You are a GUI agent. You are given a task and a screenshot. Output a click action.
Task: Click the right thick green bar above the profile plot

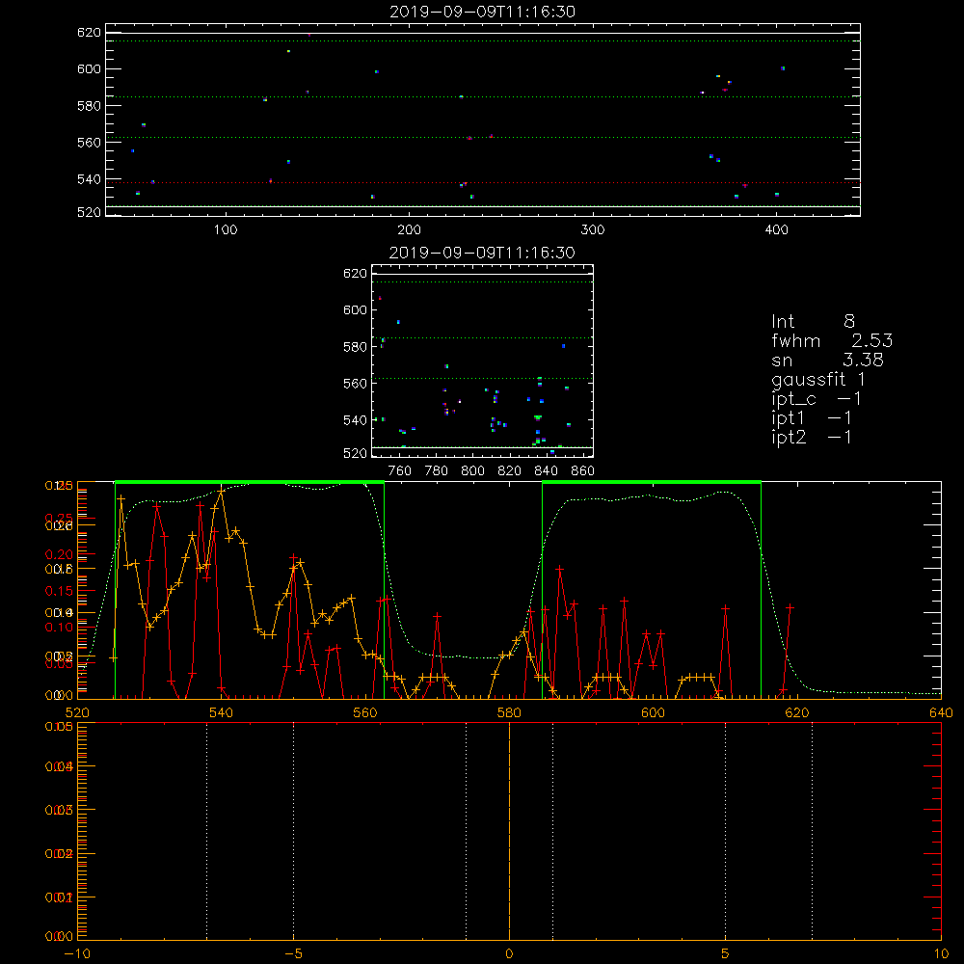pyautogui.click(x=652, y=483)
